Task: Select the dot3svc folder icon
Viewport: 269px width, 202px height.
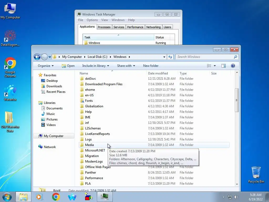Action: pyautogui.click(x=82, y=79)
